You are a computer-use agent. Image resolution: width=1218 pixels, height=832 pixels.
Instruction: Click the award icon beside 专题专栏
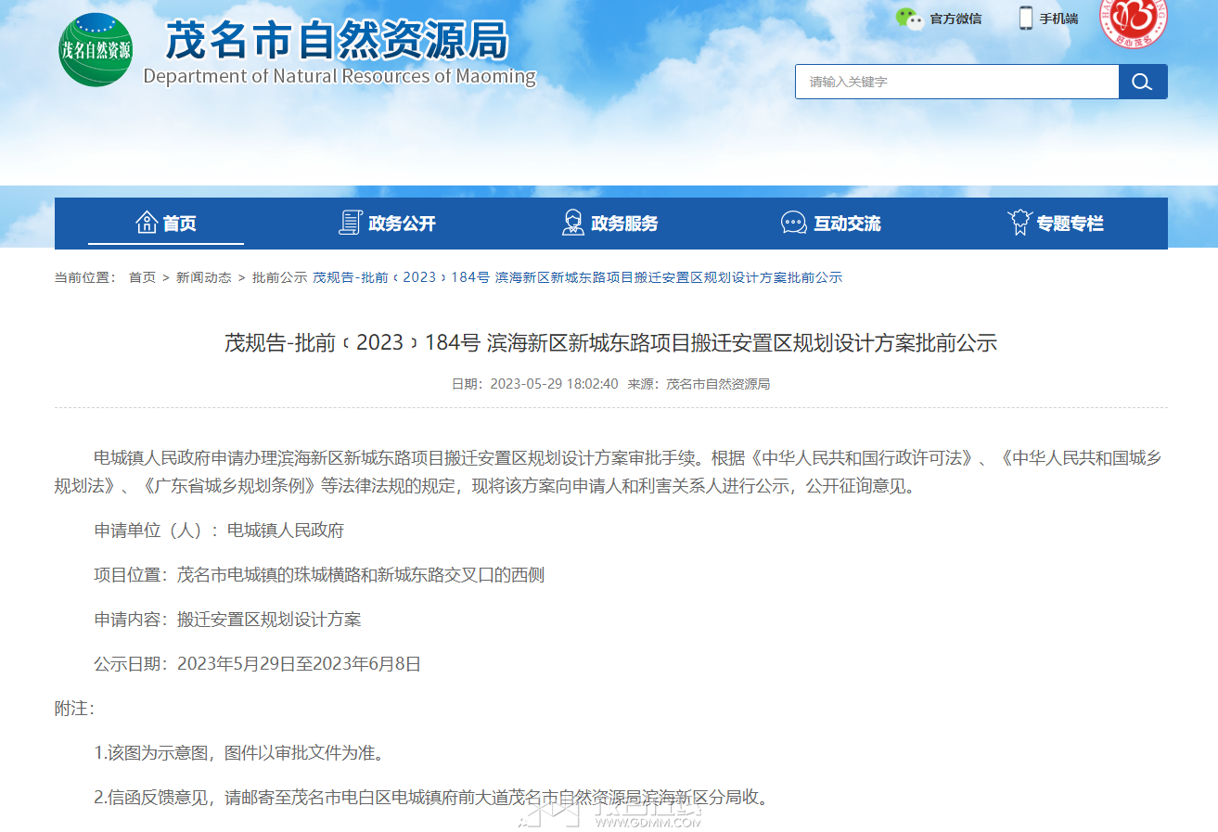[1019, 223]
